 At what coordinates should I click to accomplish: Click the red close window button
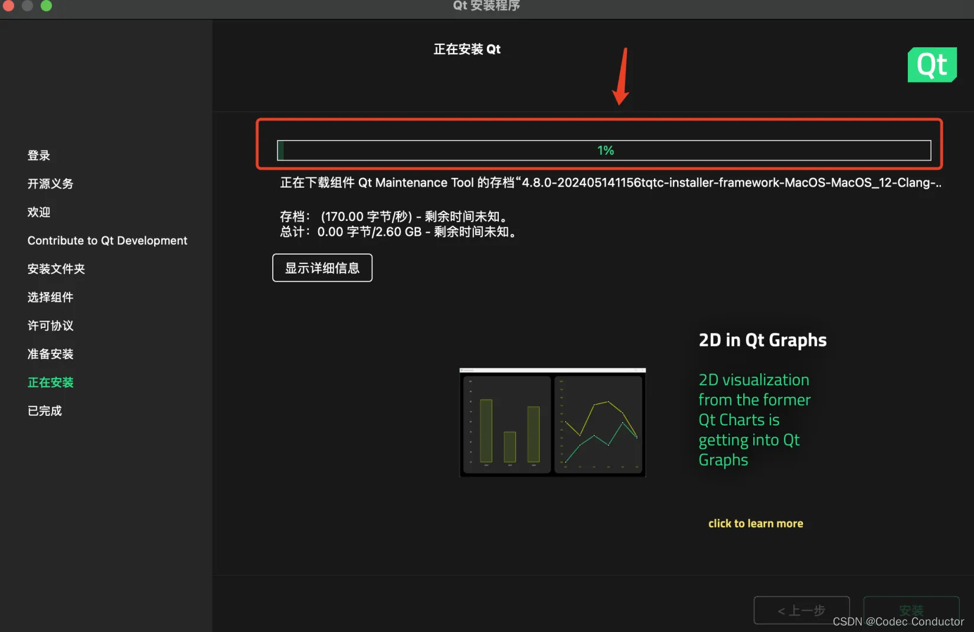pos(8,6)
